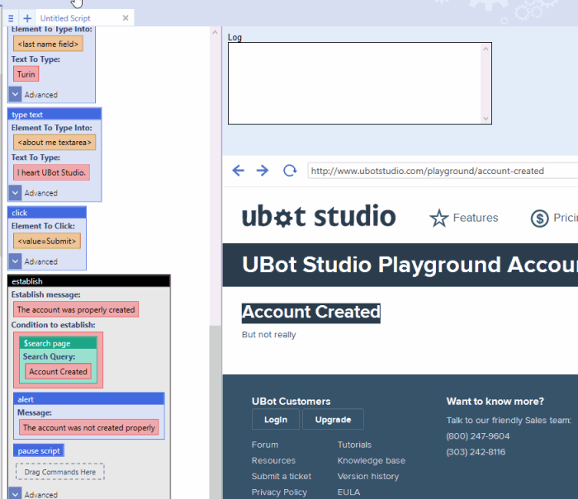The height and width of the screenshot is (499, 578).
Task: Click the Log scrollbar down arrow
Action: tap(486, 118)
